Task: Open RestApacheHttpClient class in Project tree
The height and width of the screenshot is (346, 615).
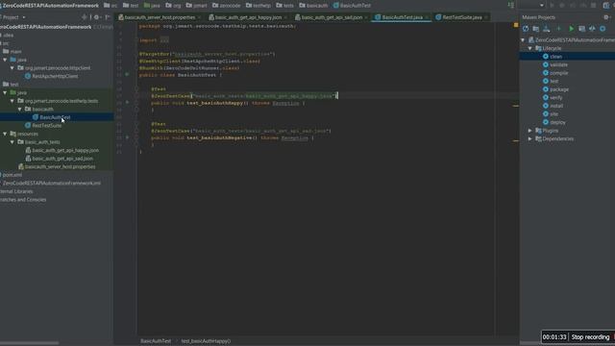Action: pyautogui.click(x=55, y=76)
